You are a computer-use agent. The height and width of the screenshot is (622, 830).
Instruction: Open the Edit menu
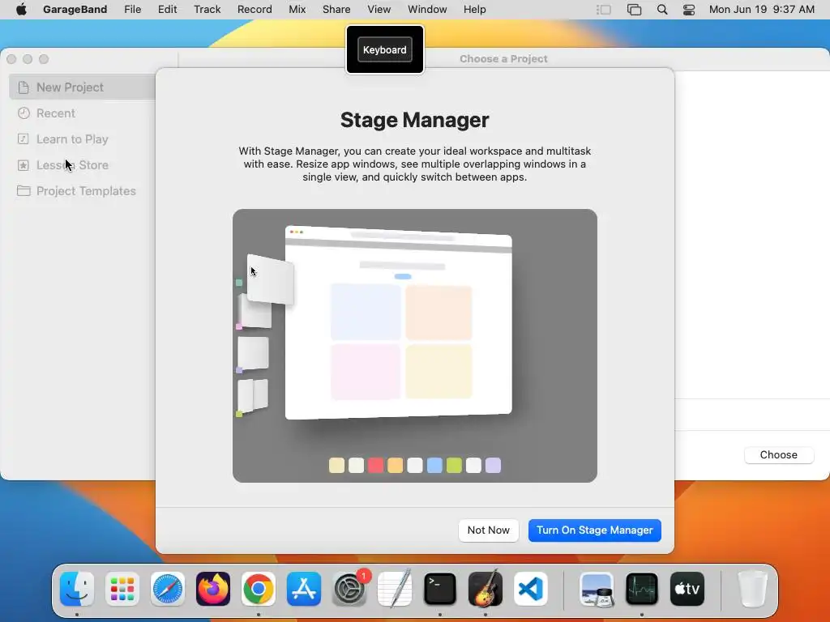coord(167,10)
